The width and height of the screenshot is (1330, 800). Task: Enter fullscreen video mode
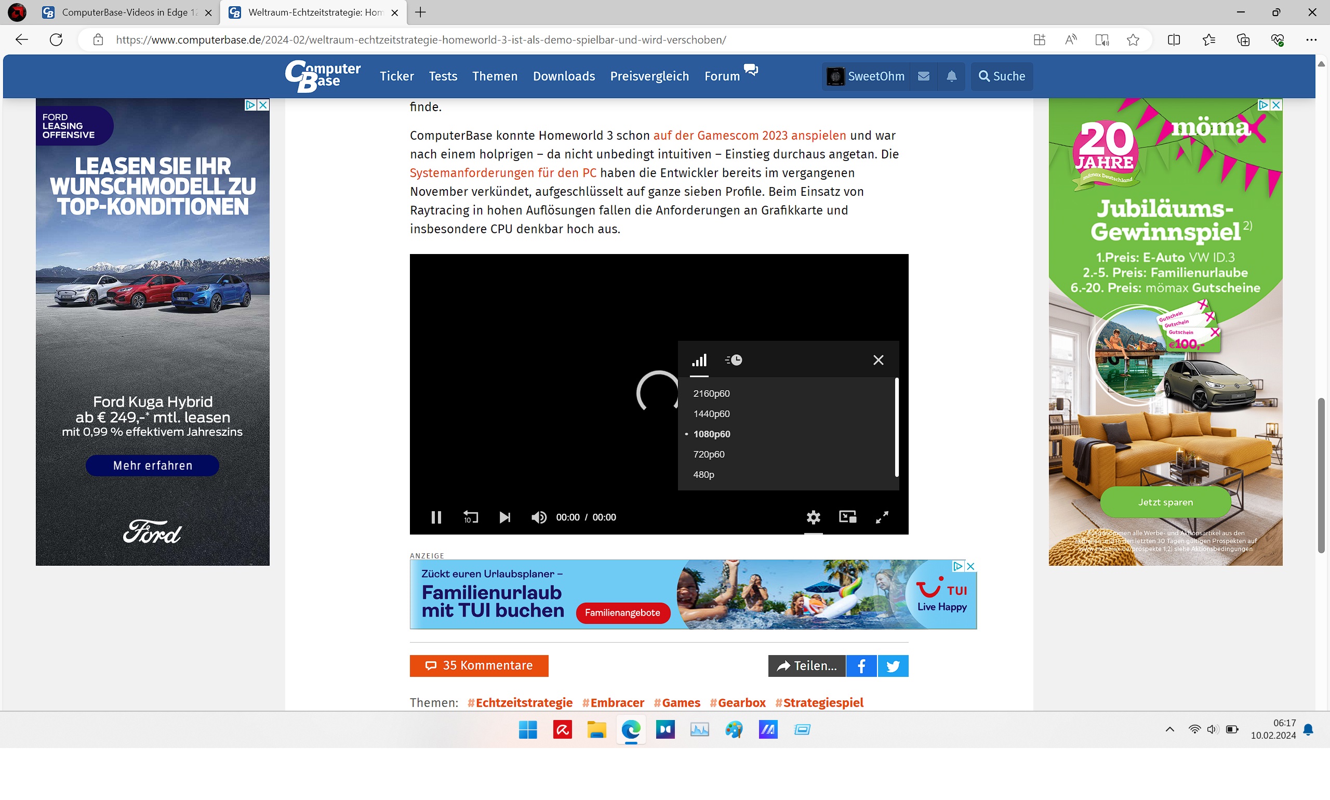click(882, 517)
